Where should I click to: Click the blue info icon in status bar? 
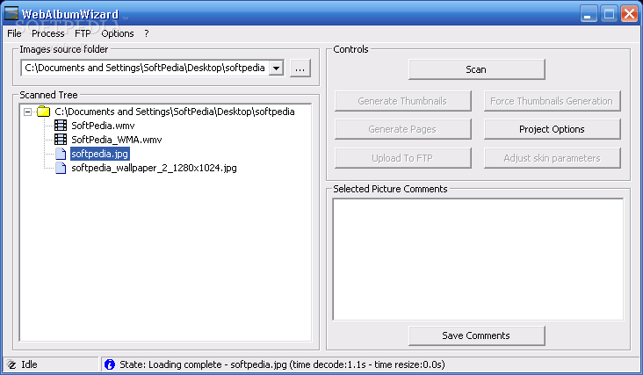(110, 364)
